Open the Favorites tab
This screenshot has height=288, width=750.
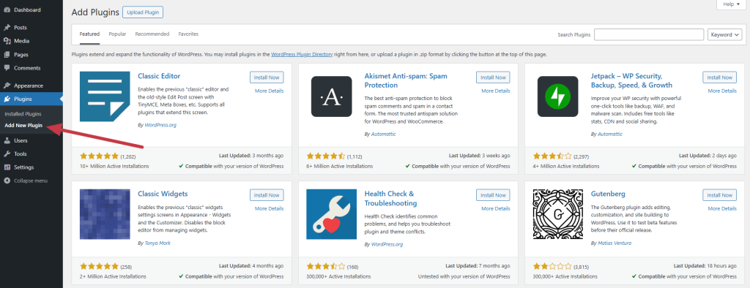(188, 34)
